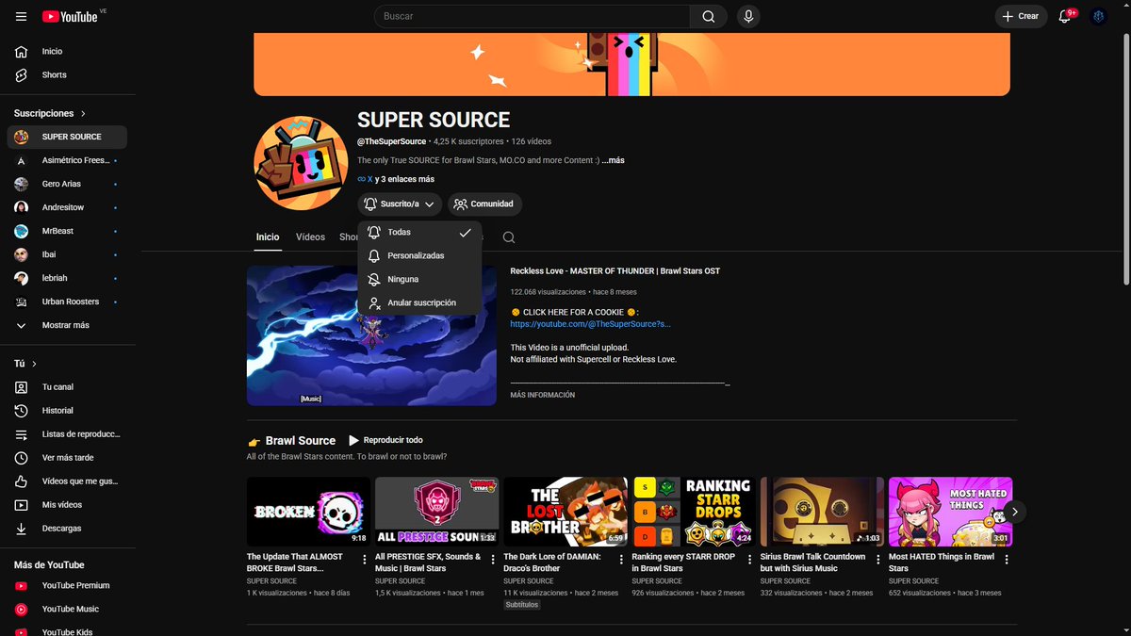Open Reckless Love MASTER OF THUNDER title
Viewport: 1131px width, 636px height.
pyautogui.click(x=615, y=271)
